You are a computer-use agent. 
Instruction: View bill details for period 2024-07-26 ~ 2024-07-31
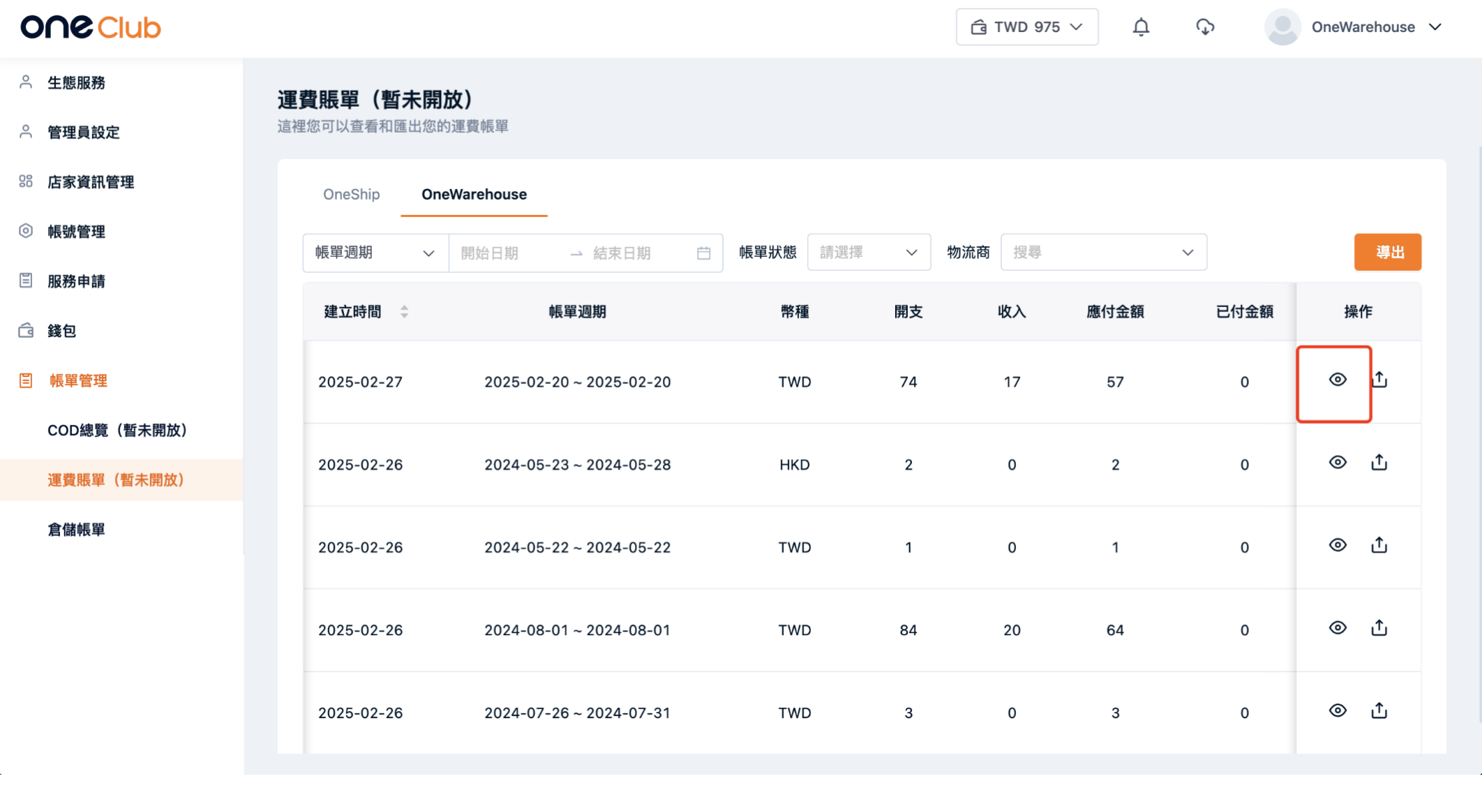[x=1338, y=710]
